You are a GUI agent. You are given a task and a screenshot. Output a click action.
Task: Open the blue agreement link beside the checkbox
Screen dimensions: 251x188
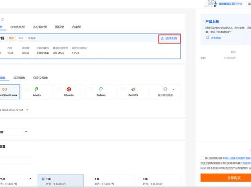click(237, 158)
